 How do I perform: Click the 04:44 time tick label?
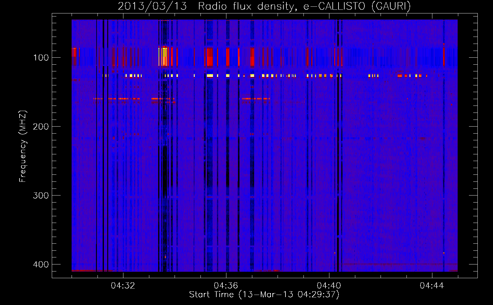tap(432, 286)
